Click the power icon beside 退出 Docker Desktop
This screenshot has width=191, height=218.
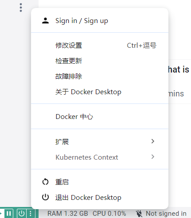click(45, 197)
